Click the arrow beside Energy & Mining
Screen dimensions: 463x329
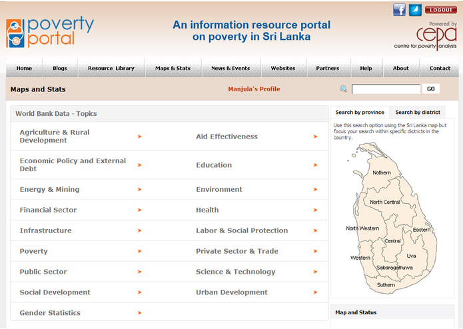tap(140, 189)
